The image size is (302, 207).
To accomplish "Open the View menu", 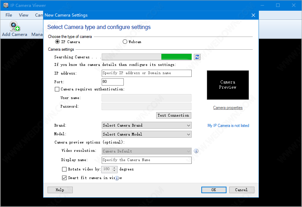I will pos(23,15).
